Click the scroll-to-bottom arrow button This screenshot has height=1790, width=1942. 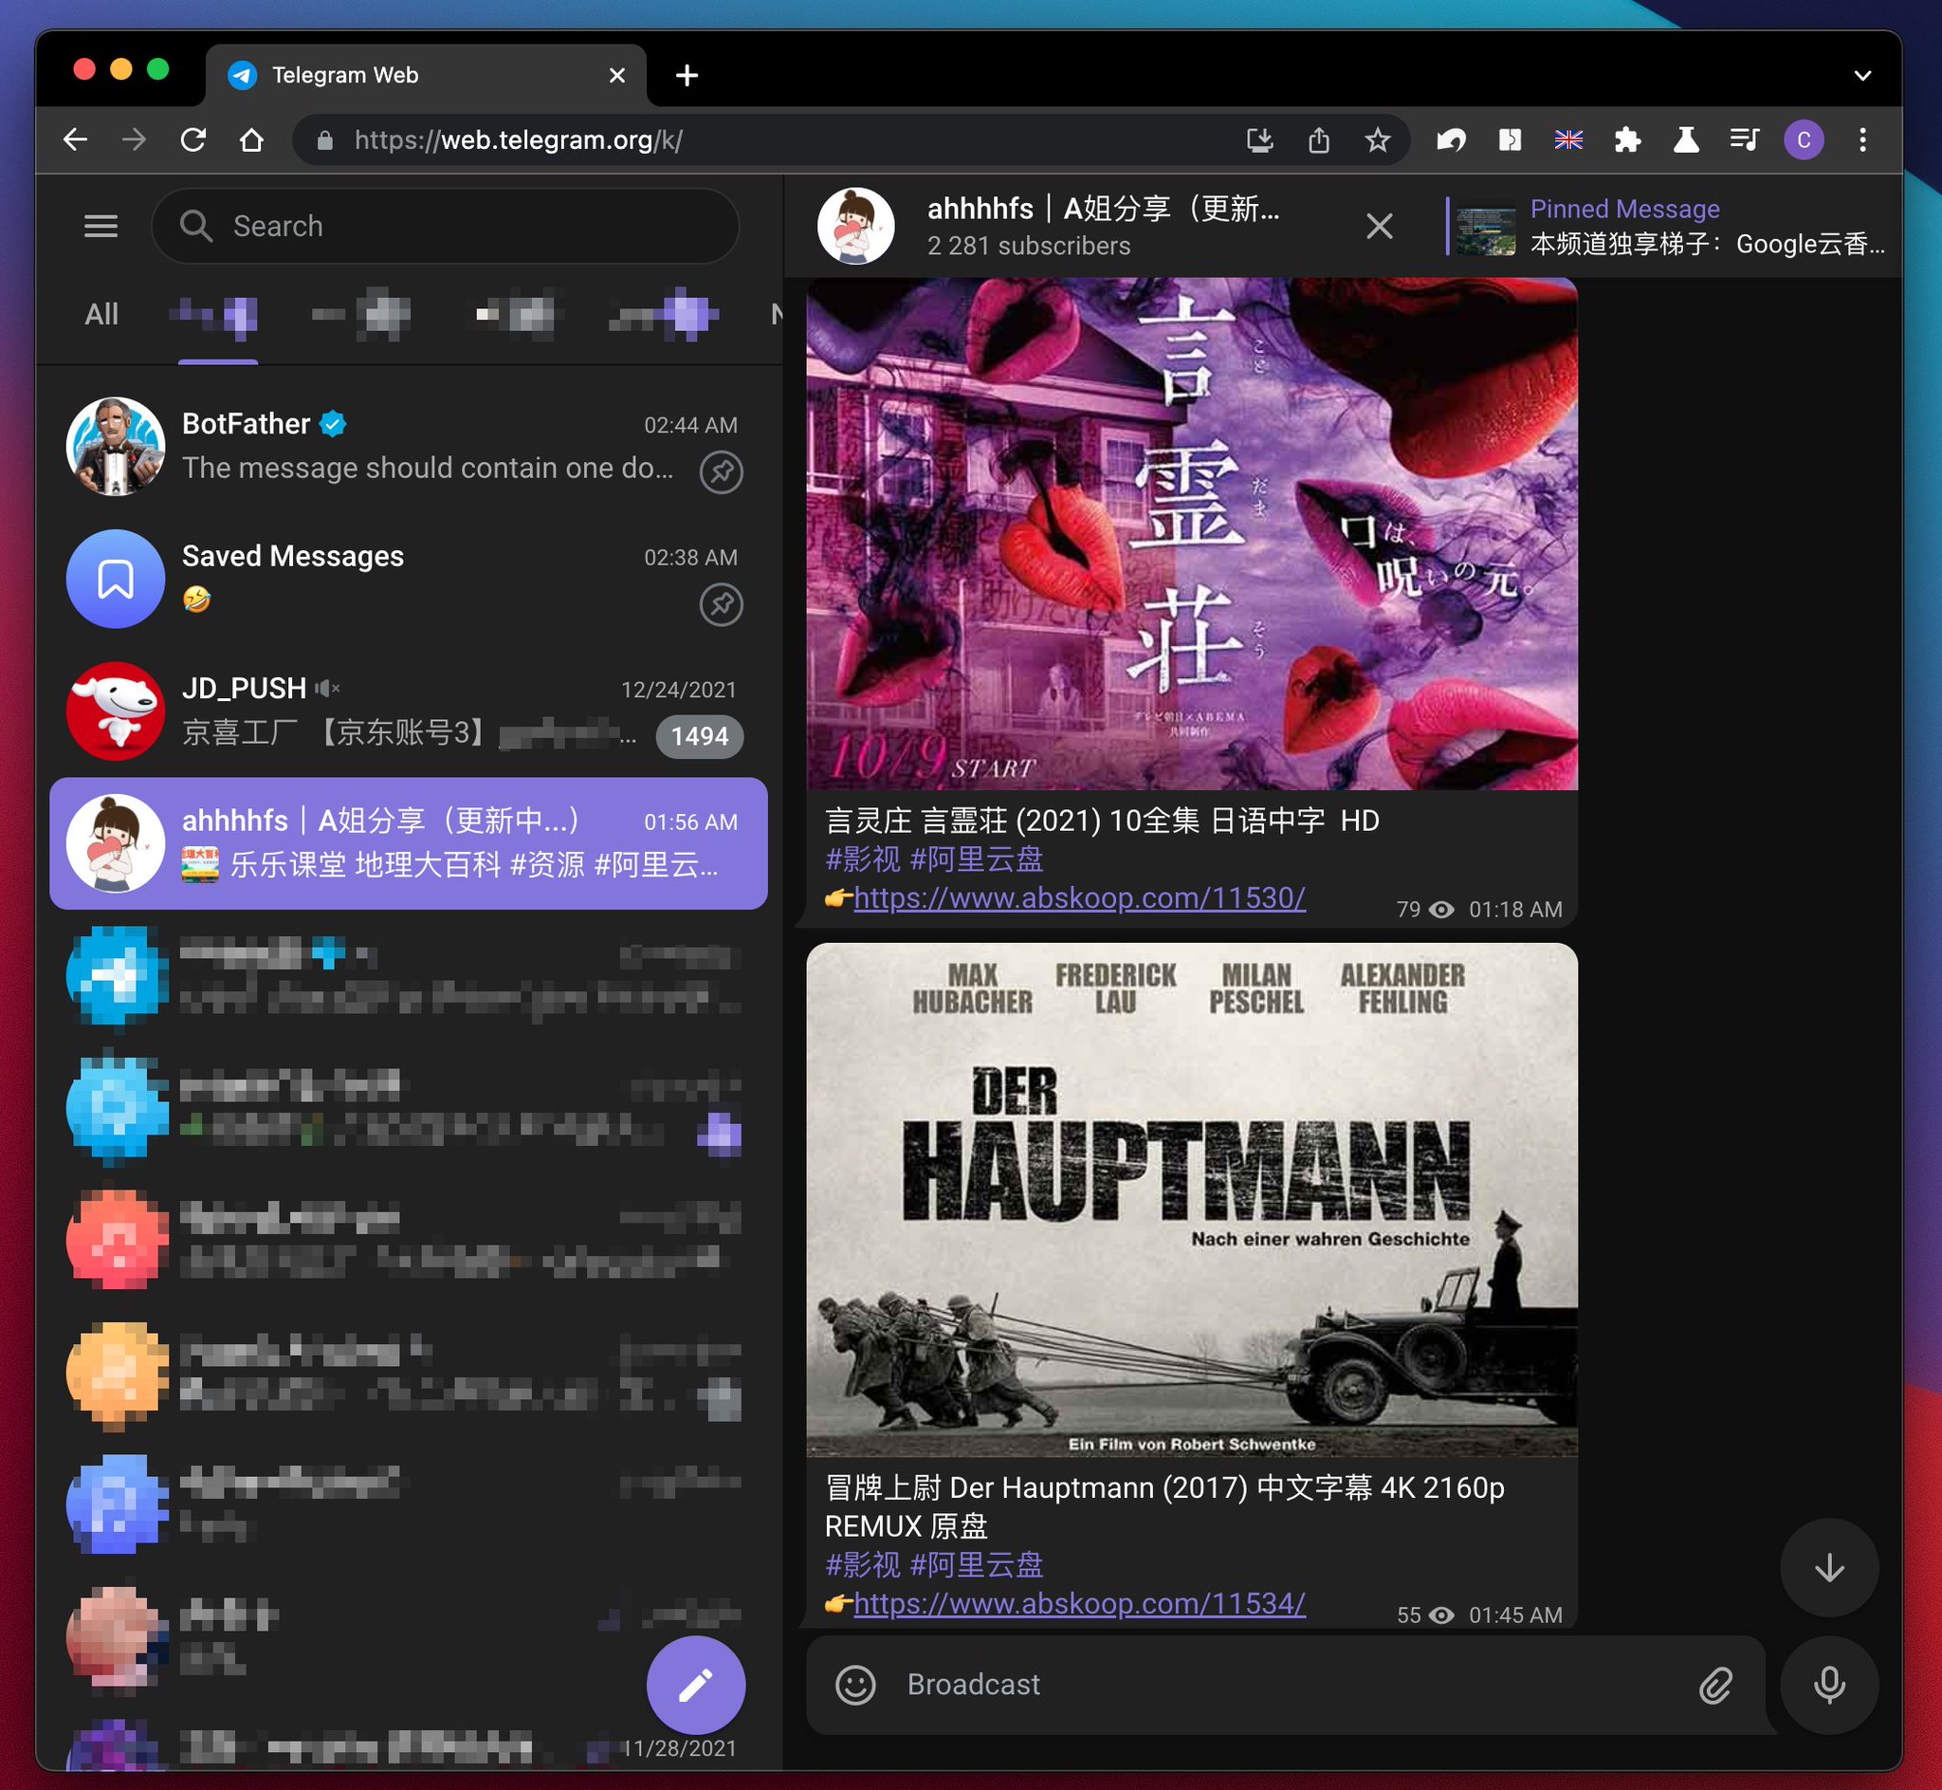[x=1828, y=1567]
